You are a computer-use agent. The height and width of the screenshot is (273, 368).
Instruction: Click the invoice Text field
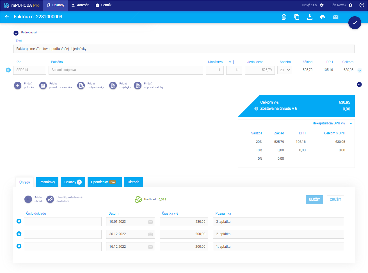pyautogui.click(x=184, y=49)
